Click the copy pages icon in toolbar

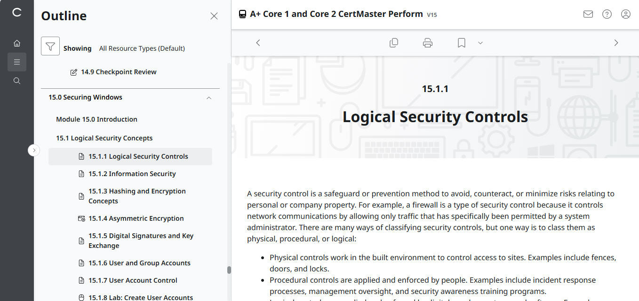coord(394,43)
